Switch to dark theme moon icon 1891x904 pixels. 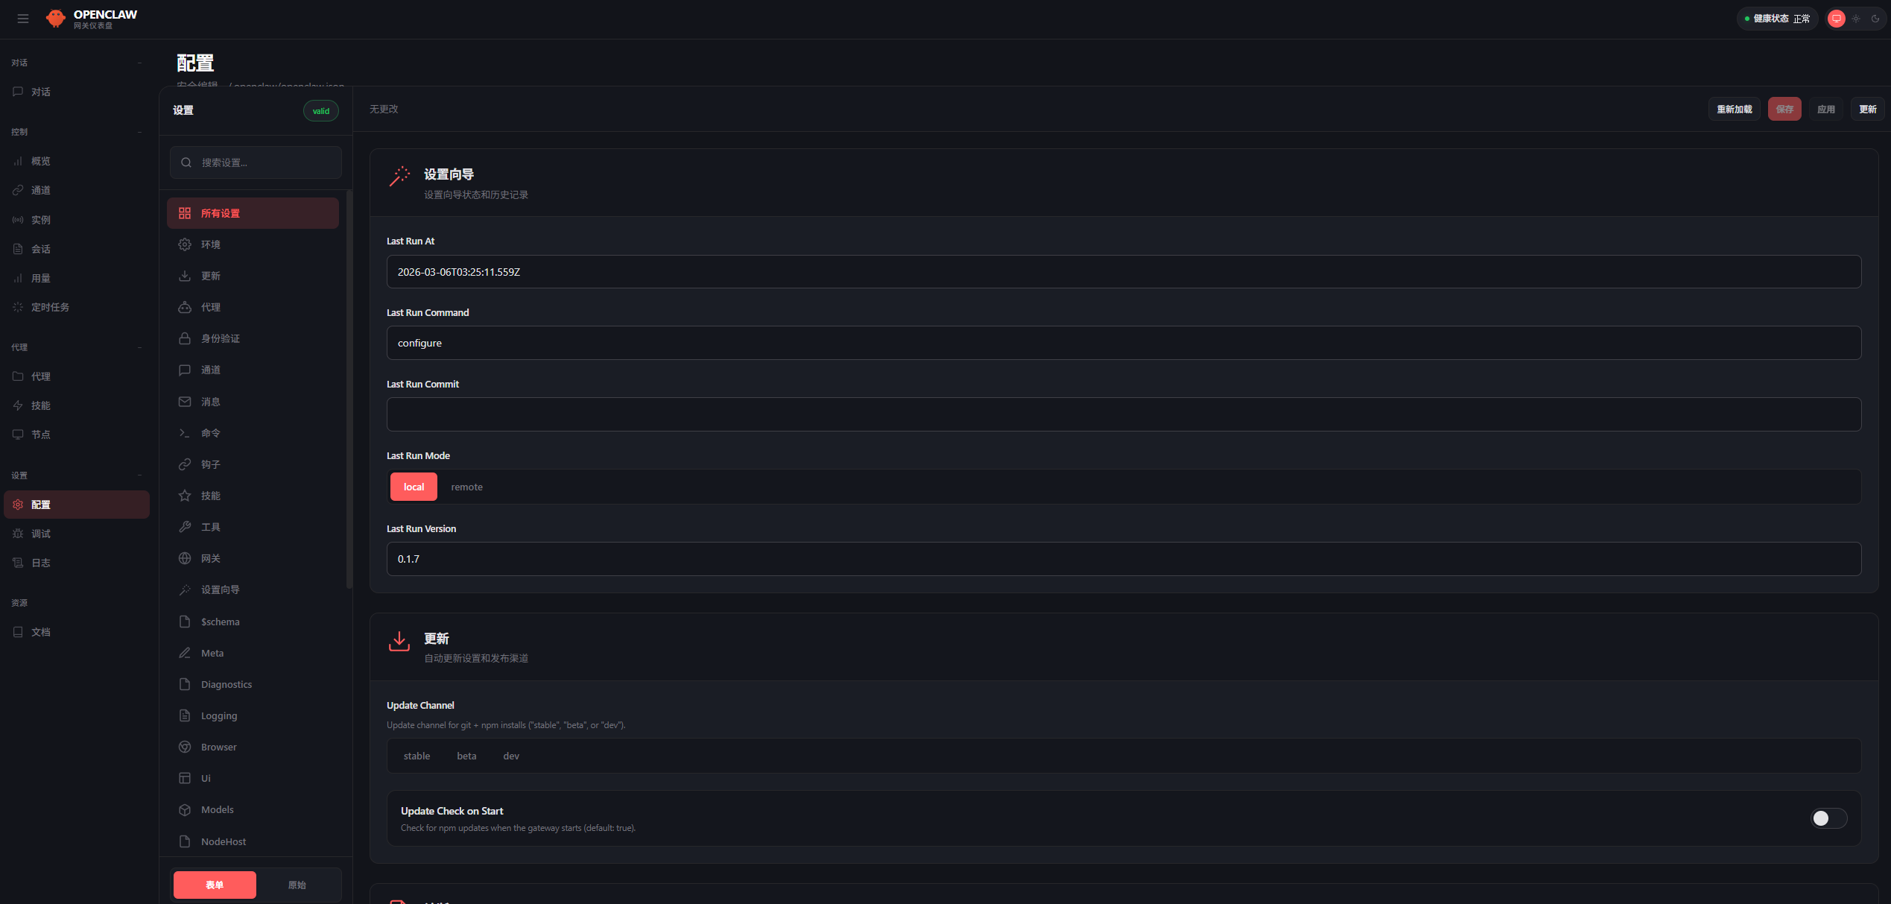[1875, 19]
